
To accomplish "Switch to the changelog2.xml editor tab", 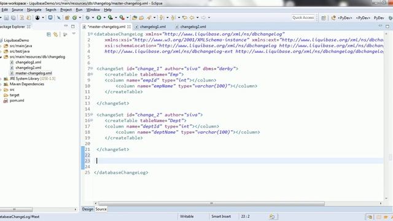I will 193,26.
